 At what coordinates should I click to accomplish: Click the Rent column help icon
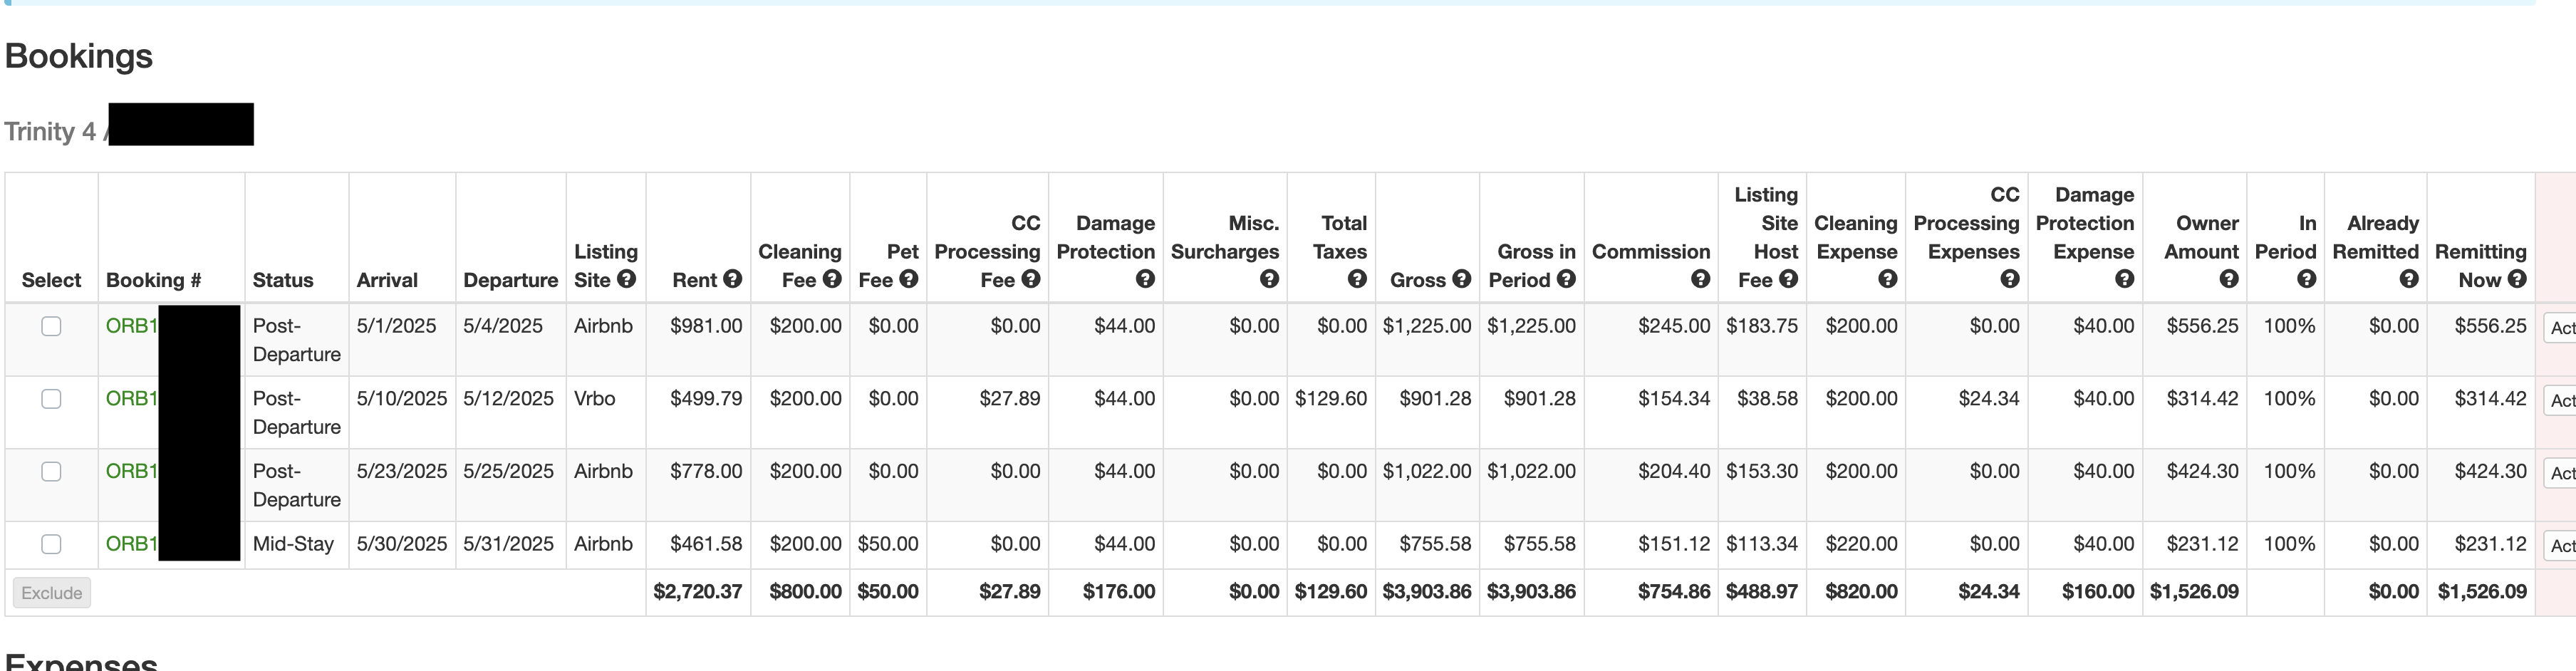point(733,280)
